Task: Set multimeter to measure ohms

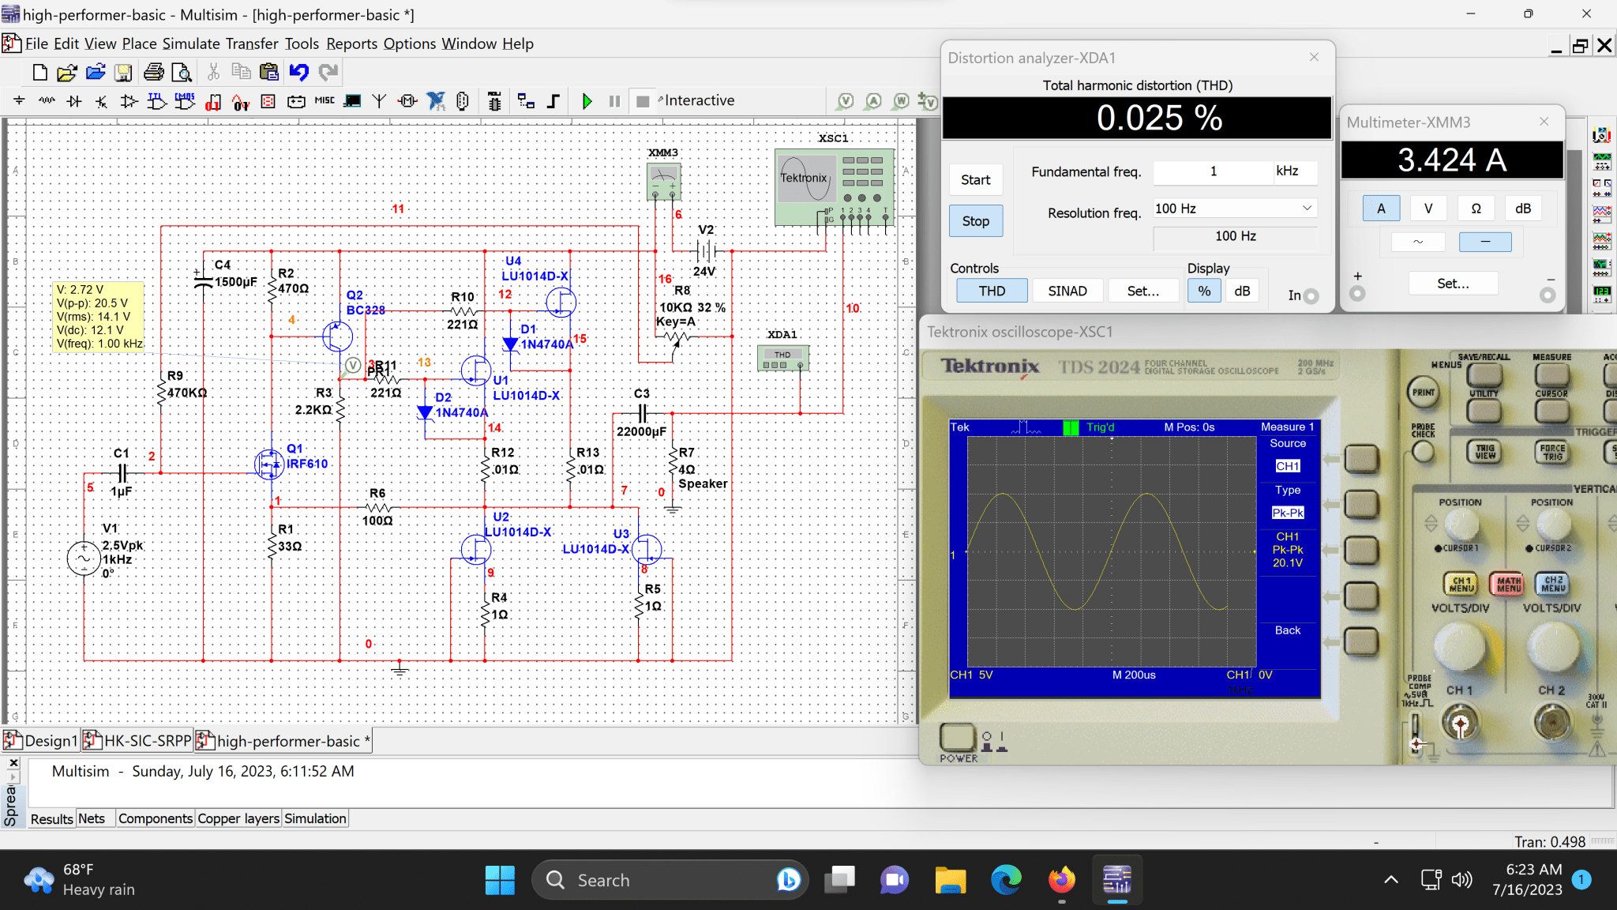Action: point(1476,209)
